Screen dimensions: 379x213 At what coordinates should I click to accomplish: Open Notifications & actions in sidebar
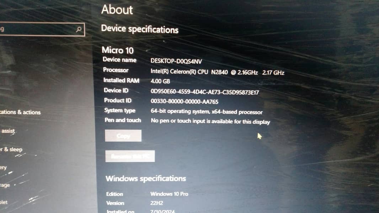tap(20, 112)
